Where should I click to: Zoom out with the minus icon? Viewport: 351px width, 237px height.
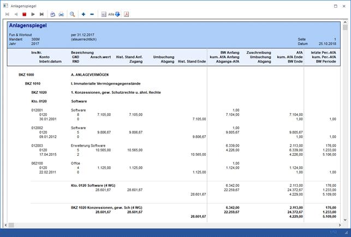pyautogui.click(x=92, y=14)
